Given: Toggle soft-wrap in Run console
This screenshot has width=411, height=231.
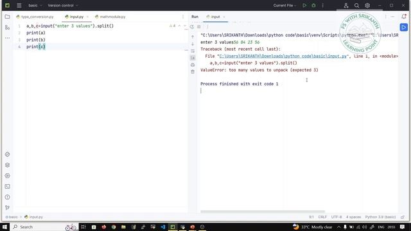Looking at the screenshot, I should click(x=193, y=51).
